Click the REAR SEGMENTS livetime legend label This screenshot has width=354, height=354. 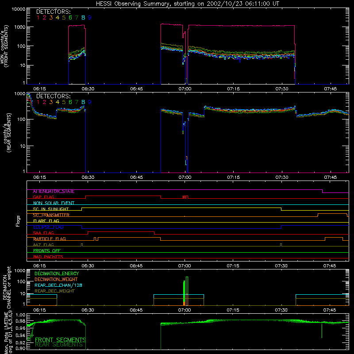tap(59, 345)
